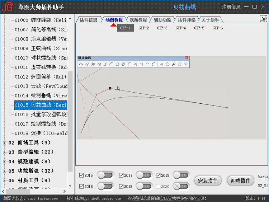Image resolution: width=269 pixels, height=202 pixels.
Task: Open the 辅助功能 tab
Action: pyautogui.click(x=162, y=20)
